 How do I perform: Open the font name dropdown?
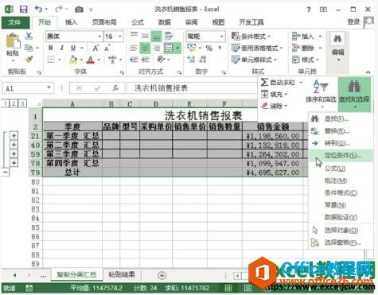(99, 37)
